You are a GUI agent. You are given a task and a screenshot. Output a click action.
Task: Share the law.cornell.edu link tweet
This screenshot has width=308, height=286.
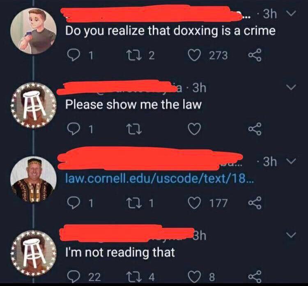(255, 203)
